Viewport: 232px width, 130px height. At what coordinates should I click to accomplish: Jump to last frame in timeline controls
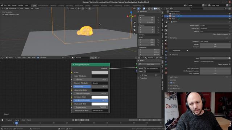click(88, 120)
